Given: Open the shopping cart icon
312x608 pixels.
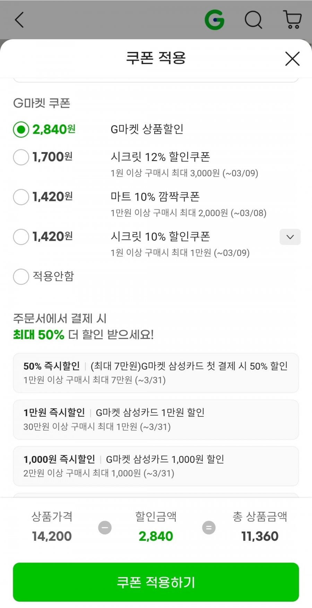Looking at the screenshot, I should pyautogui.click(x=292, y=20).
